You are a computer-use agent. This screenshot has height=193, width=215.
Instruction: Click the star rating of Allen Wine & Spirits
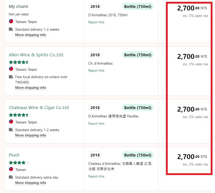19,62
